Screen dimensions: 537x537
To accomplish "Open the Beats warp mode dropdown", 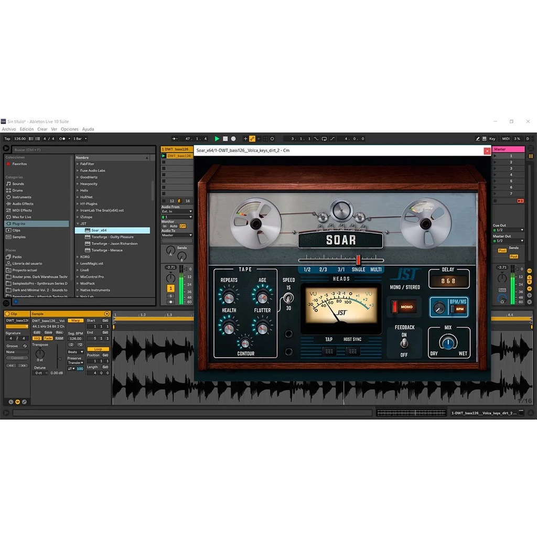I will [x=76, y=352].
